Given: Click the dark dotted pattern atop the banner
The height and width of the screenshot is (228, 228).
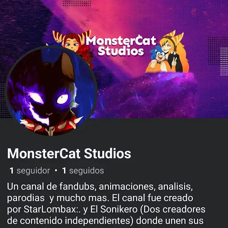Looking at the screenshot, I should coord(77,3).
